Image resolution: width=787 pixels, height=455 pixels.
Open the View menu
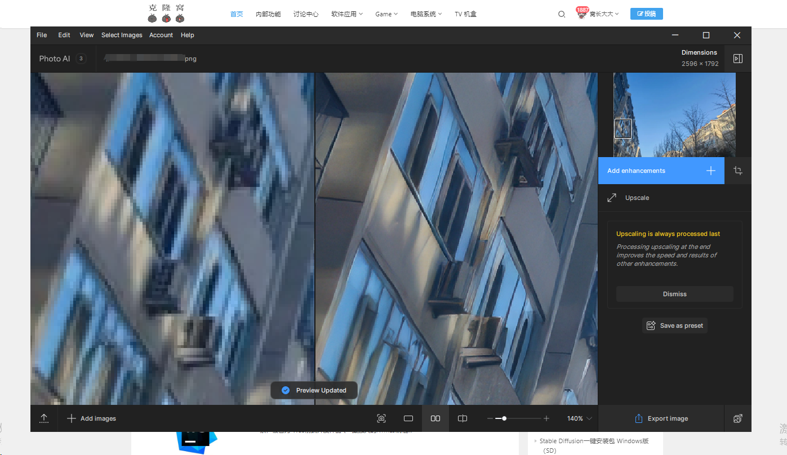(x=87, y=35)
